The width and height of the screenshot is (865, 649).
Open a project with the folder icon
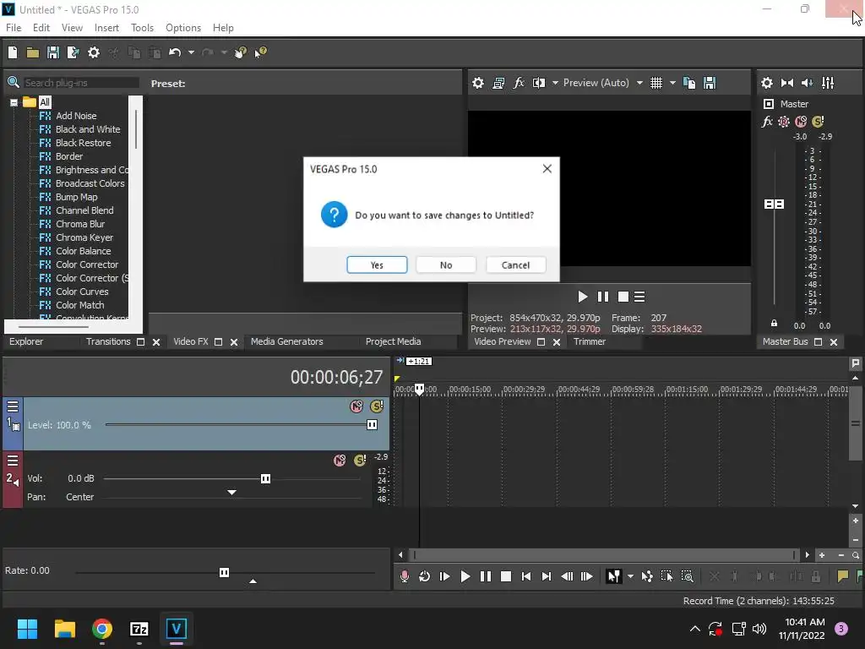pyautogui.click(x=33, y=52)
